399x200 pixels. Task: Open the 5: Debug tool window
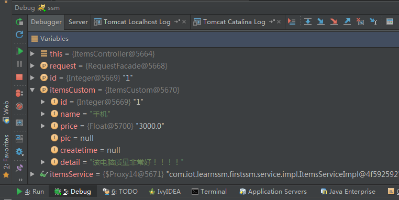pyautogui.click(x=73, y=191)
